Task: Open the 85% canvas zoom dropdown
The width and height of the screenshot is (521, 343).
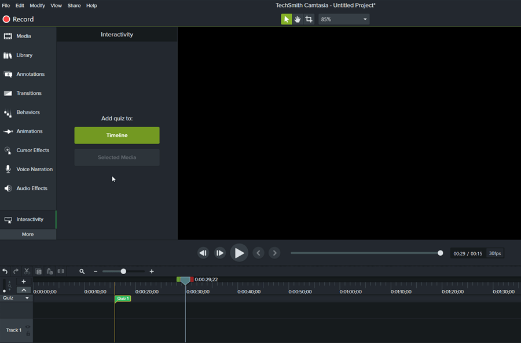Action: click(x=344, y=19)
